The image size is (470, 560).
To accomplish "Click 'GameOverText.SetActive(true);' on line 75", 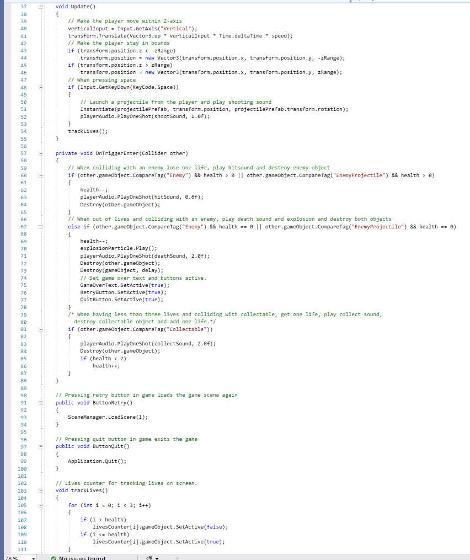I will [x=125, y=285].
